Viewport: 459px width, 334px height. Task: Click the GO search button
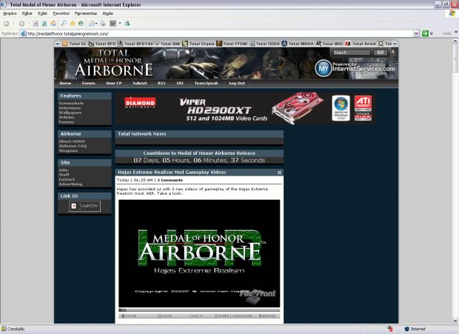point(381,53)
